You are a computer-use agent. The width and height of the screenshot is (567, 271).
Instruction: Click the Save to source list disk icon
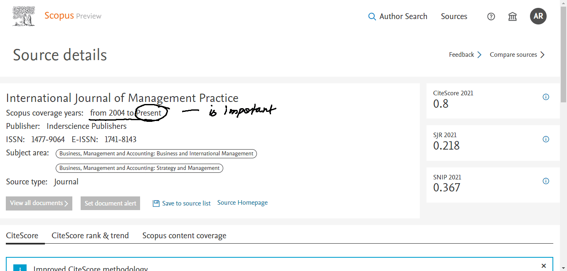pyautogui.click(x=156, y=203)
